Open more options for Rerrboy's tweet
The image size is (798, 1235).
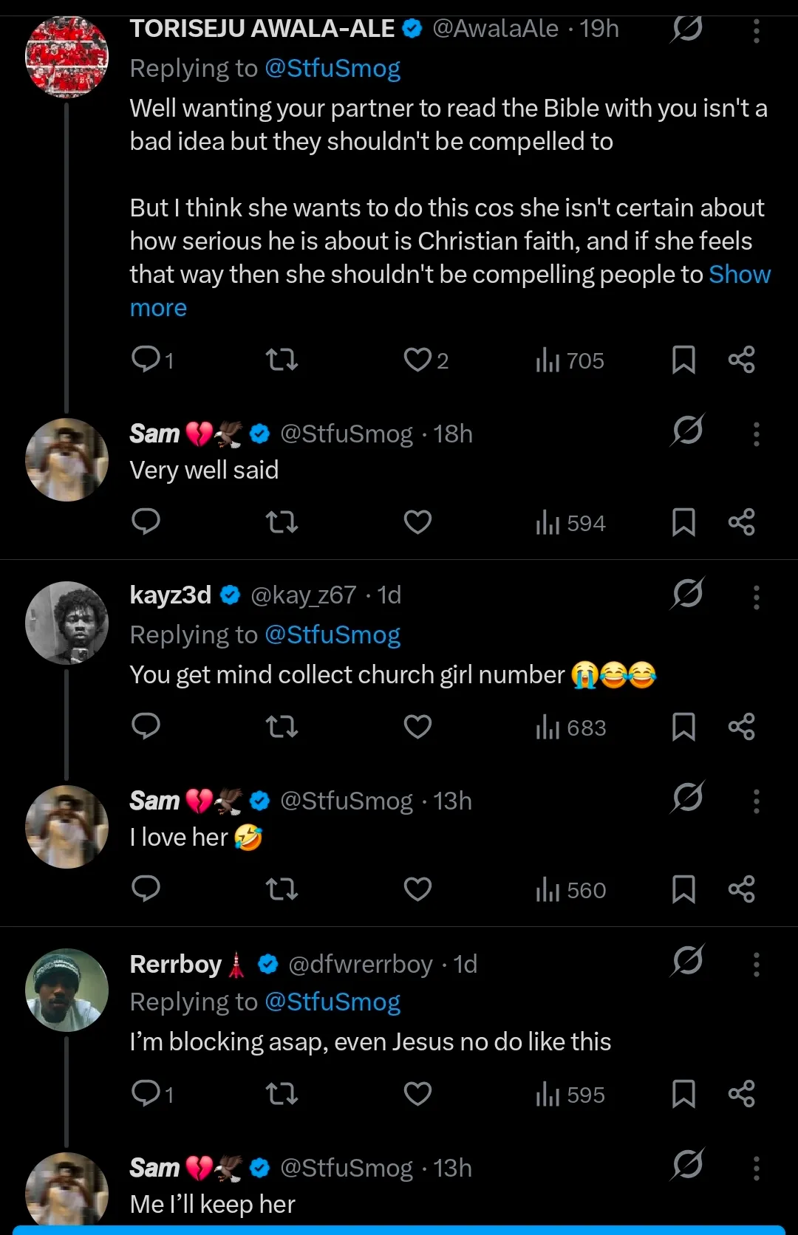[x=756, y=965]
